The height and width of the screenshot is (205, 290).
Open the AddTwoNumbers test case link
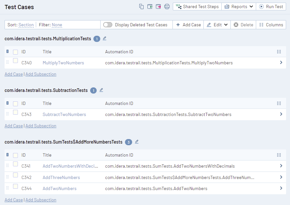(x=60, y=188)
